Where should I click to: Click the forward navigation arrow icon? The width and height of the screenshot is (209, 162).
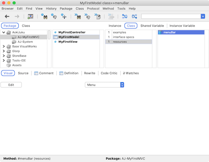17,16
